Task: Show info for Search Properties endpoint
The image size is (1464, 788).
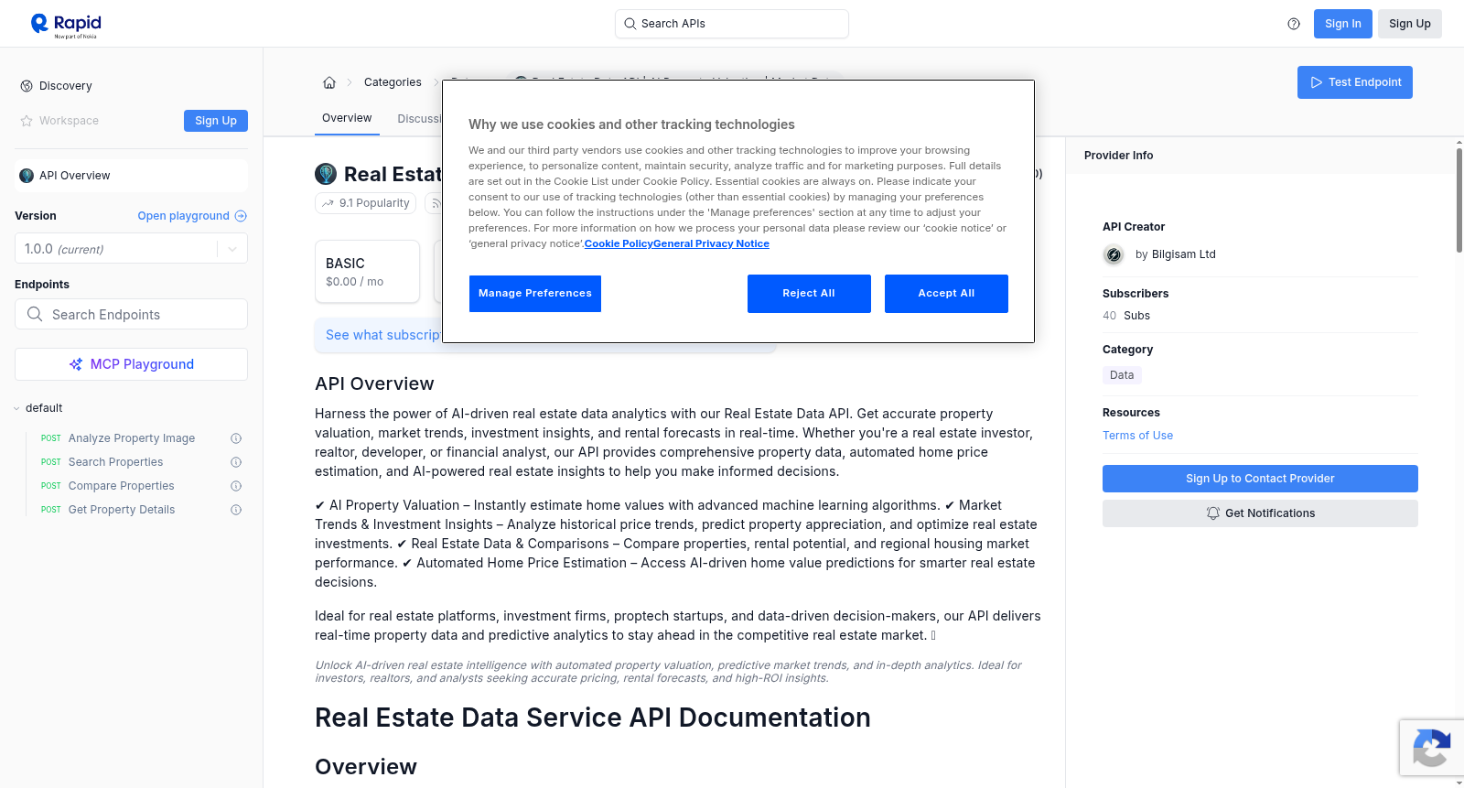Action: coord(236,462)
